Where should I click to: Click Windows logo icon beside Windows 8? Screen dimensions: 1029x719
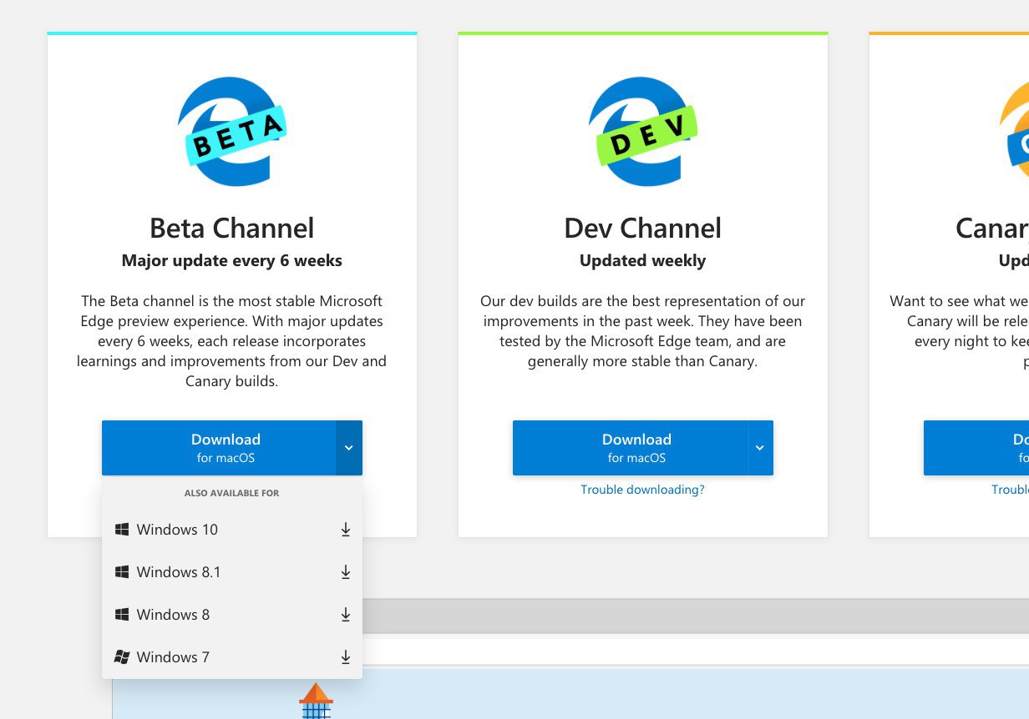(x=122, y=615)
